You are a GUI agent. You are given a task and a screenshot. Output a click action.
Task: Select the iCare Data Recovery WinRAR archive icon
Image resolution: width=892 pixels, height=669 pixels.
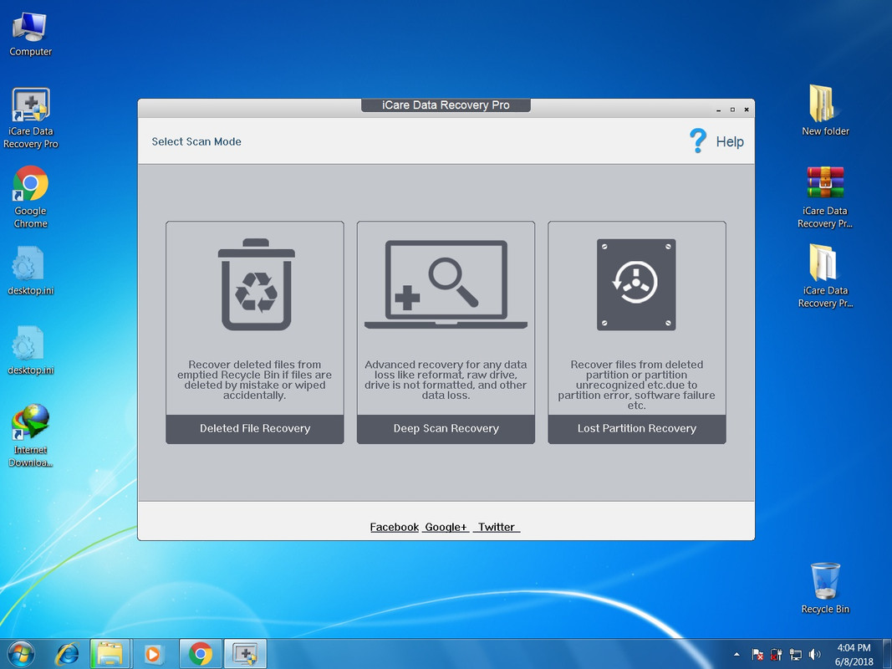click(x=825, y=197)
